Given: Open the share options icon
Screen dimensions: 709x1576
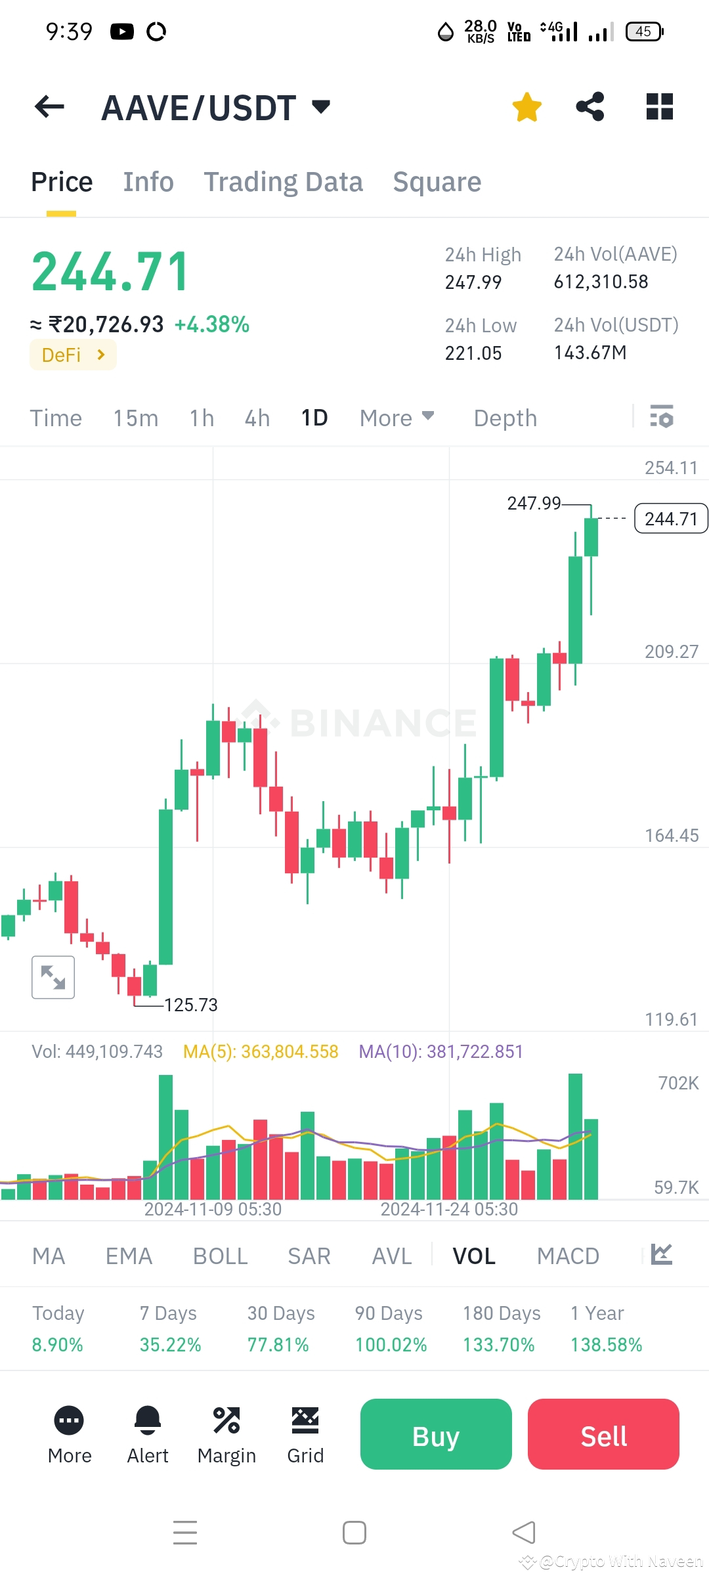Looking at the screenshot, I should click(589, 106).
